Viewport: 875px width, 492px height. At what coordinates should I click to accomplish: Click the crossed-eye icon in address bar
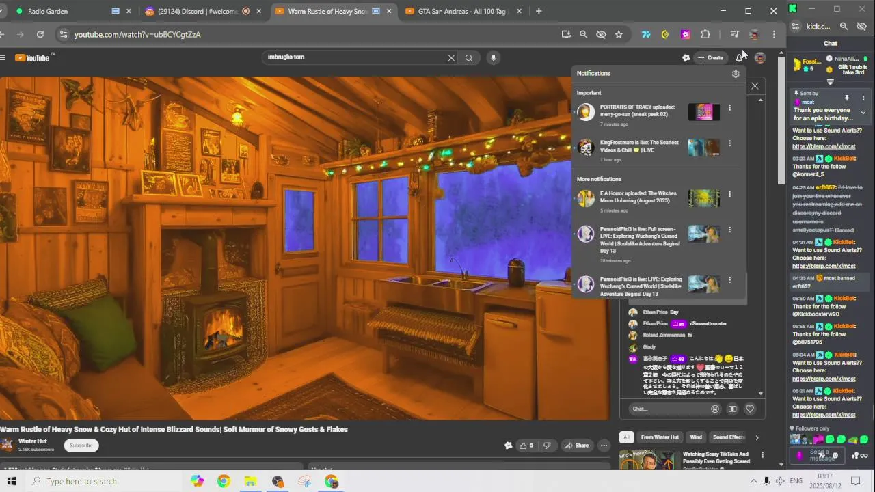click(601, 34)
